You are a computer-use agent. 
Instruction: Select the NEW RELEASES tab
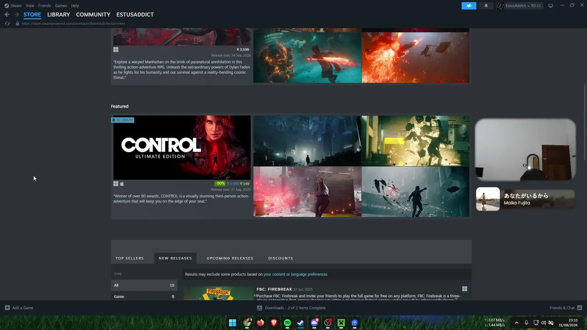(x=175, y=258)
